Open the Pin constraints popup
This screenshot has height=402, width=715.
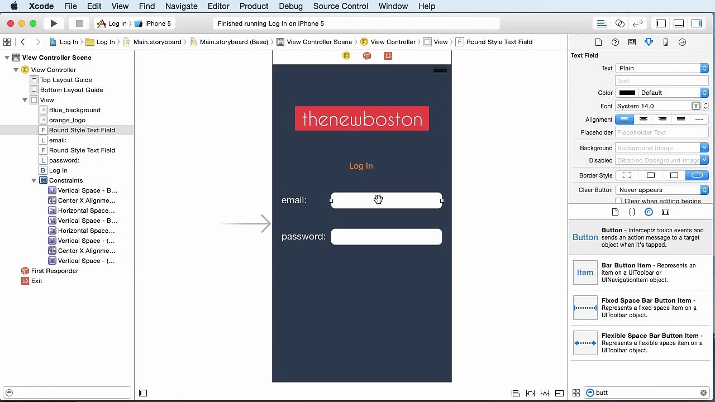530,393
